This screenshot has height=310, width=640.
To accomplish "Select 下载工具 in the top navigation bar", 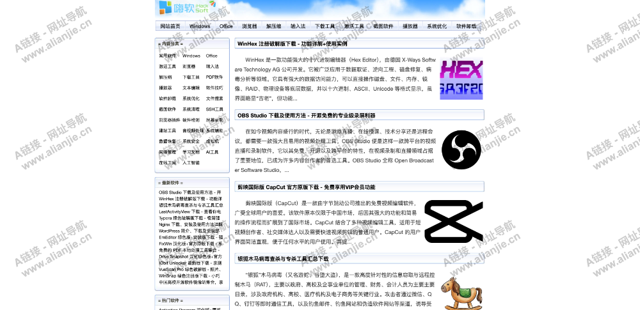I will [x=325, y=26].
